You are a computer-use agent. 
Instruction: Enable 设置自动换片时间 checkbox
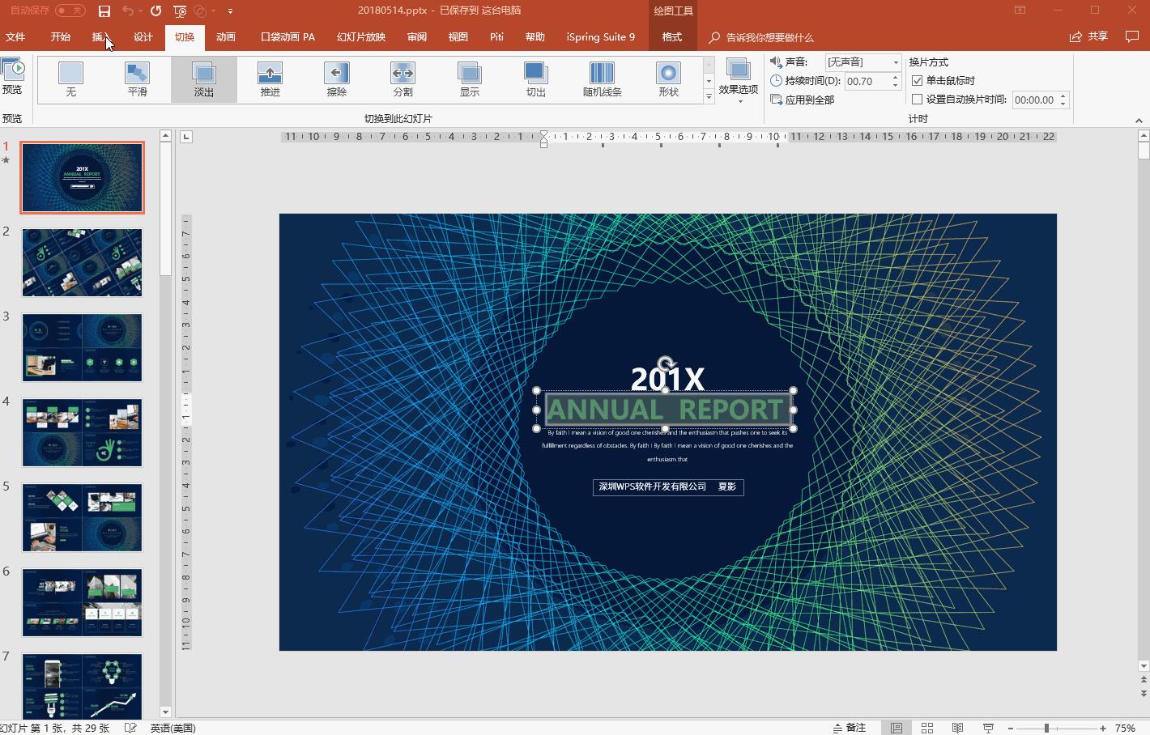tap(918, 100)
